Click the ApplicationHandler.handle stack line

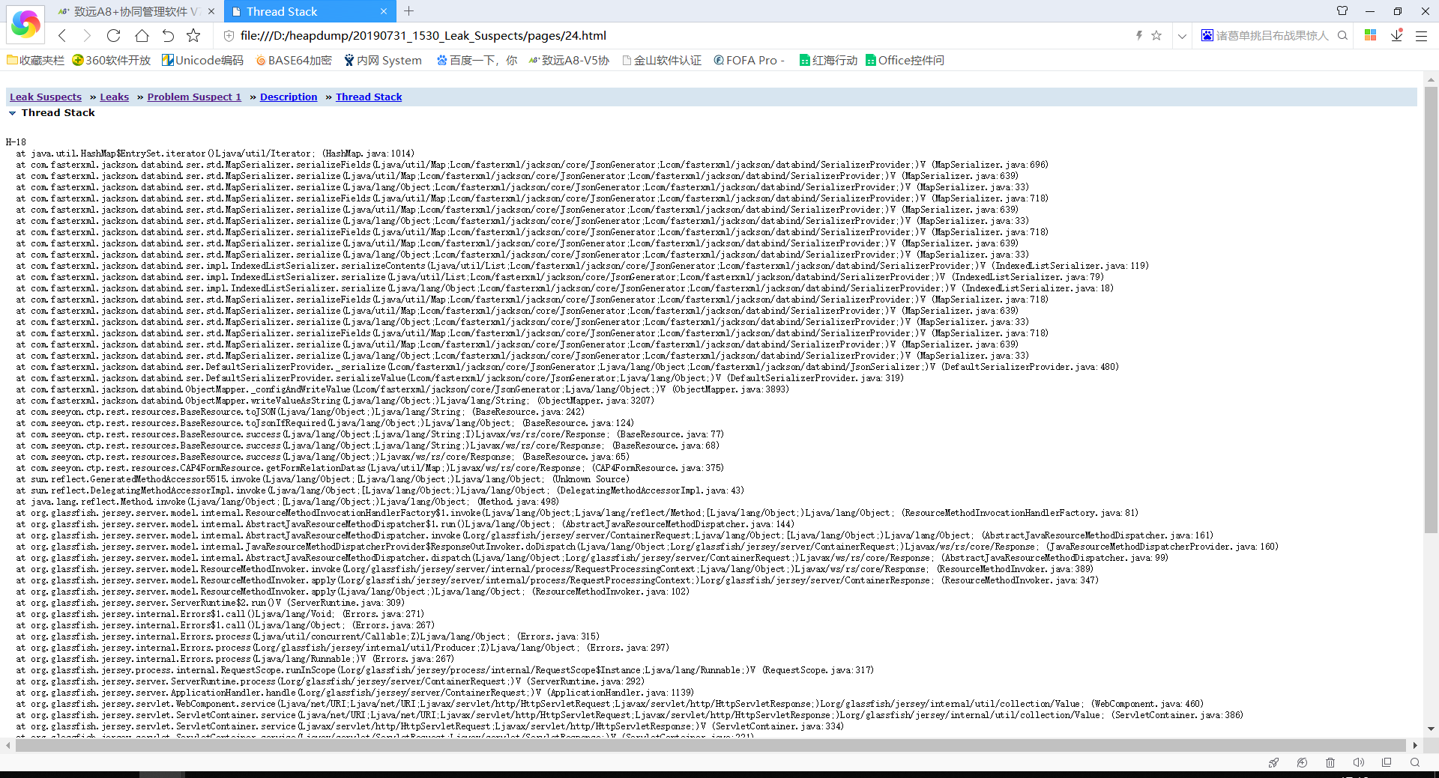(355, 693)
